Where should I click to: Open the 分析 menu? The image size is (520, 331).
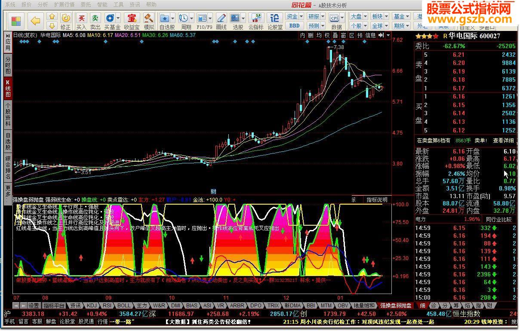click(43, 5)
